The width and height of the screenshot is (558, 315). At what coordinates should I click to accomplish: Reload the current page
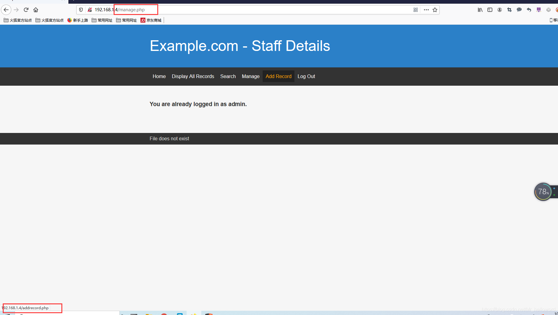26,10
